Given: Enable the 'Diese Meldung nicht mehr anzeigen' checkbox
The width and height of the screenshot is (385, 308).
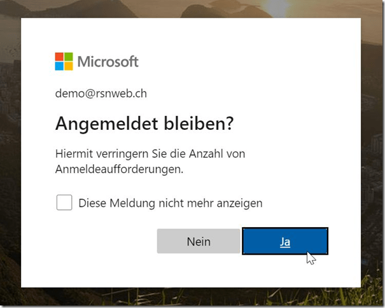Looking at the screenshot, I should [64, 203].
